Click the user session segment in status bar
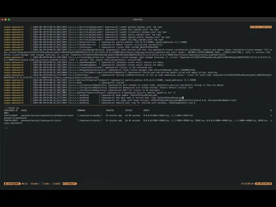The width and height of the screenshot is (276, 207). [x=12, y=184]
